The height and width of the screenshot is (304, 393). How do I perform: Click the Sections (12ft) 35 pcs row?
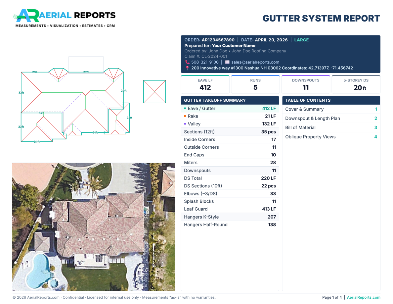click(x=230, y=132)
